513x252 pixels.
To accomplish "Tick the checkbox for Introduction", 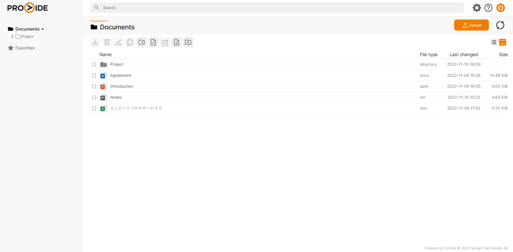I will 94,86.
